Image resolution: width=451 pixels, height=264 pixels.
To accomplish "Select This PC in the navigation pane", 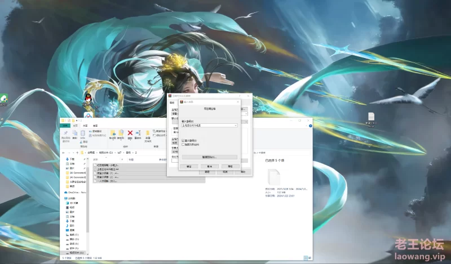I will point(70,198).
